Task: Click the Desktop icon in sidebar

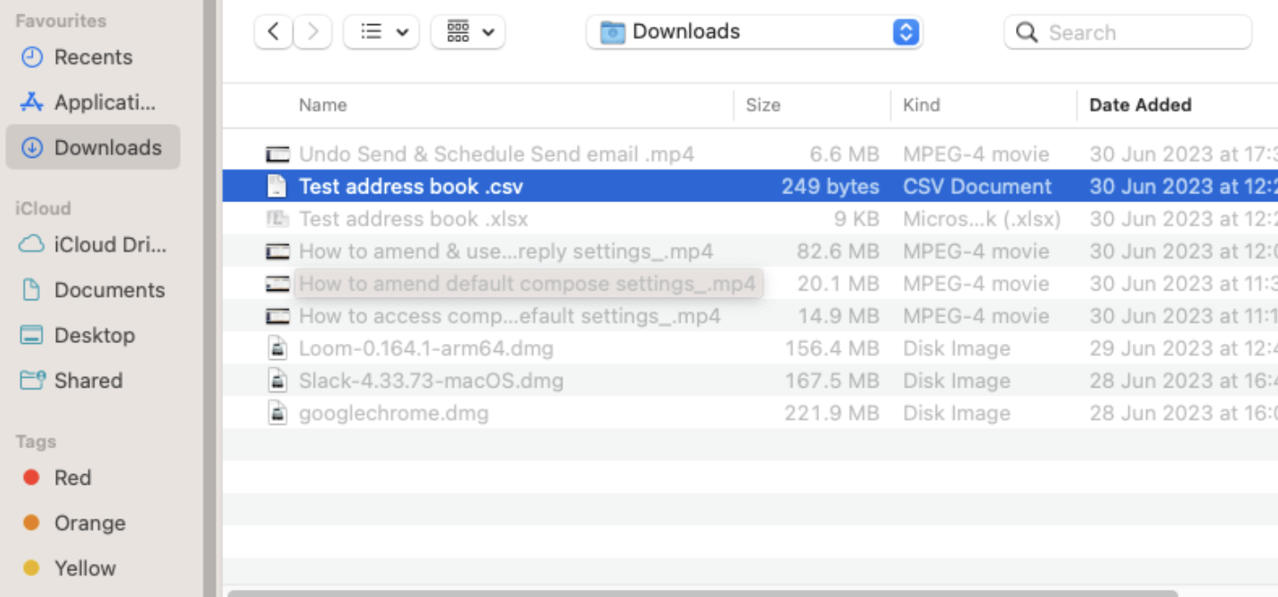Action: pos(31,335)
